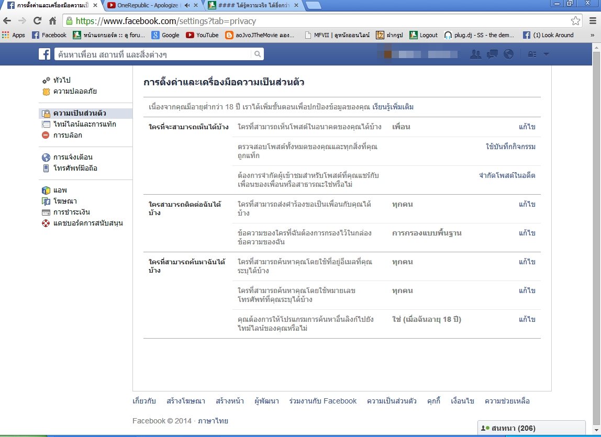Screen dimensions: 601x437
Task: Click สร้างหน้า footer link
Action: coord(230,401)
